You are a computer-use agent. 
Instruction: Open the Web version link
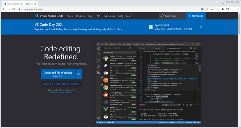(x=45, y=84)
